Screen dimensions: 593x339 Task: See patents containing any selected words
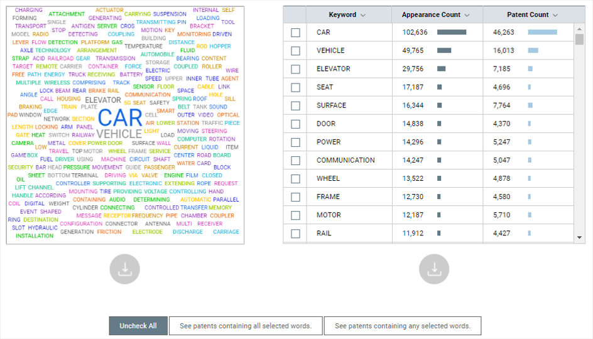pyautogui.click(x=403, y=326)
